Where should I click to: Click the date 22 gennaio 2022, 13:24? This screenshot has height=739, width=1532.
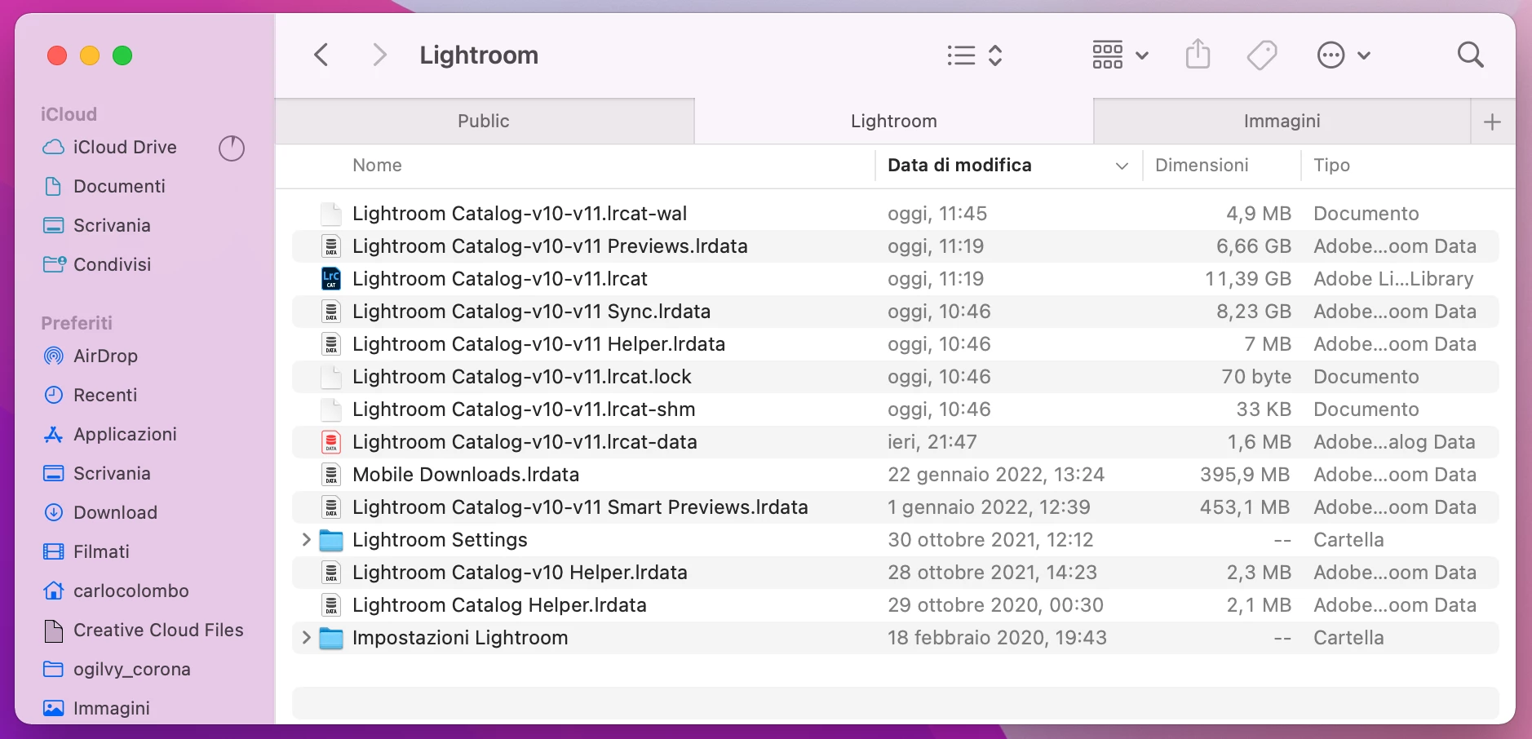pos(996,475)
